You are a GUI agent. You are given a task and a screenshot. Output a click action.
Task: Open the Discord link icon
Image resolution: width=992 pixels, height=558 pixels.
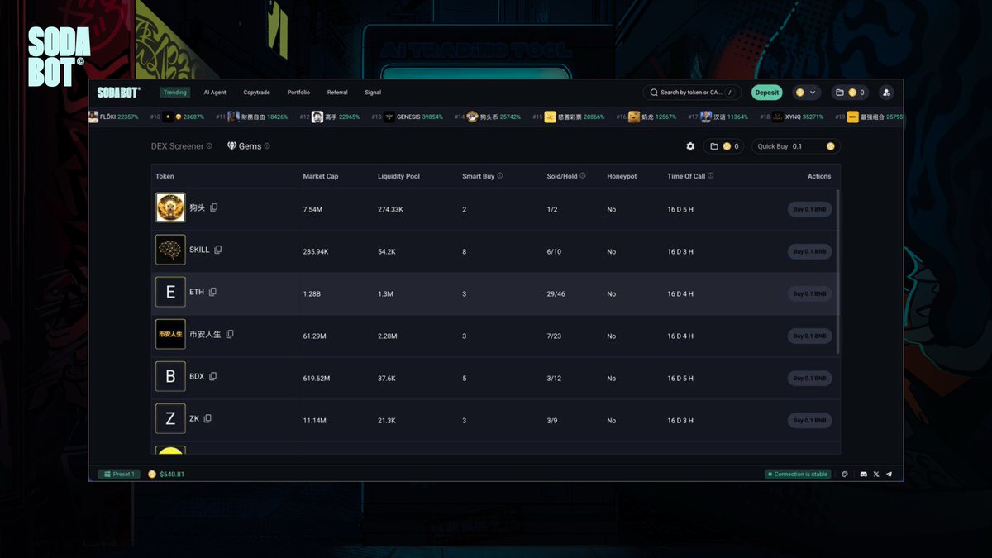click(863, 475)
